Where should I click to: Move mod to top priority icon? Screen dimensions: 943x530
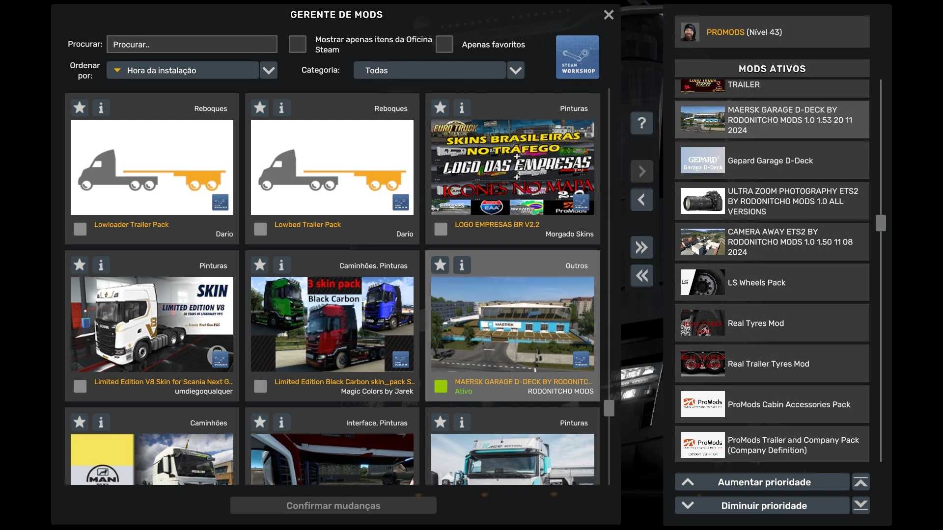point(860,482)
